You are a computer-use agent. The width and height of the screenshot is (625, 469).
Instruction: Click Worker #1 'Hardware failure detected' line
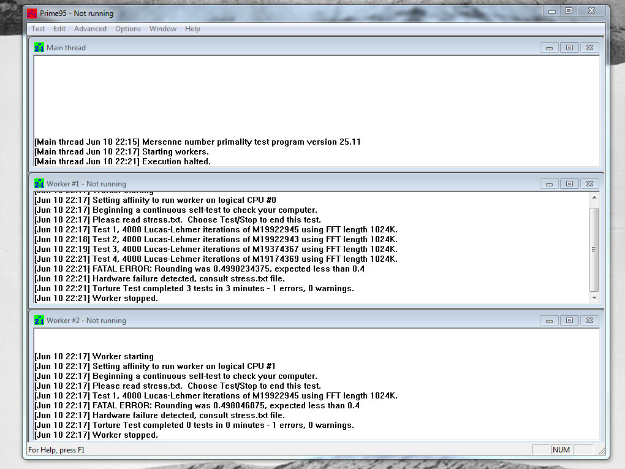click(160, 279)
